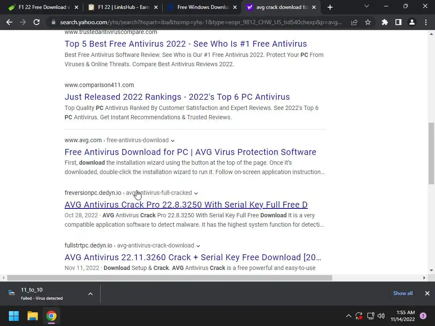Bookmark this page with the star icon
Screen dimensions: 435x326
tap(367, 22)
